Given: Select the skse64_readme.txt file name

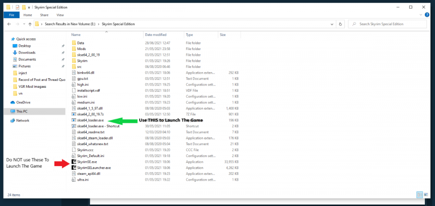Looking at the screenshot, I should point(91,132).
